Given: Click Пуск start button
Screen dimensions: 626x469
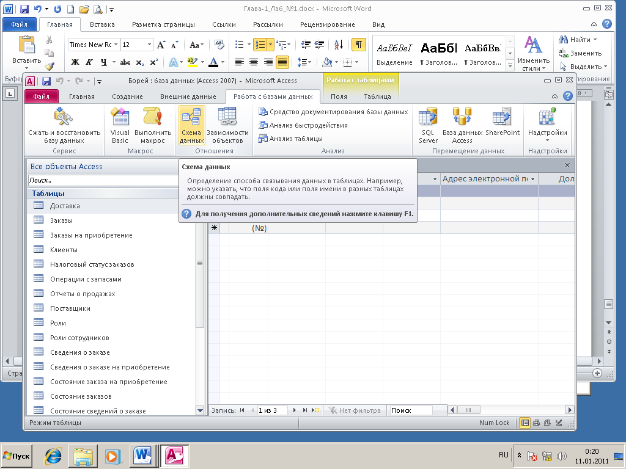Looking at the screenshot, I should click(x=17, y=456).
